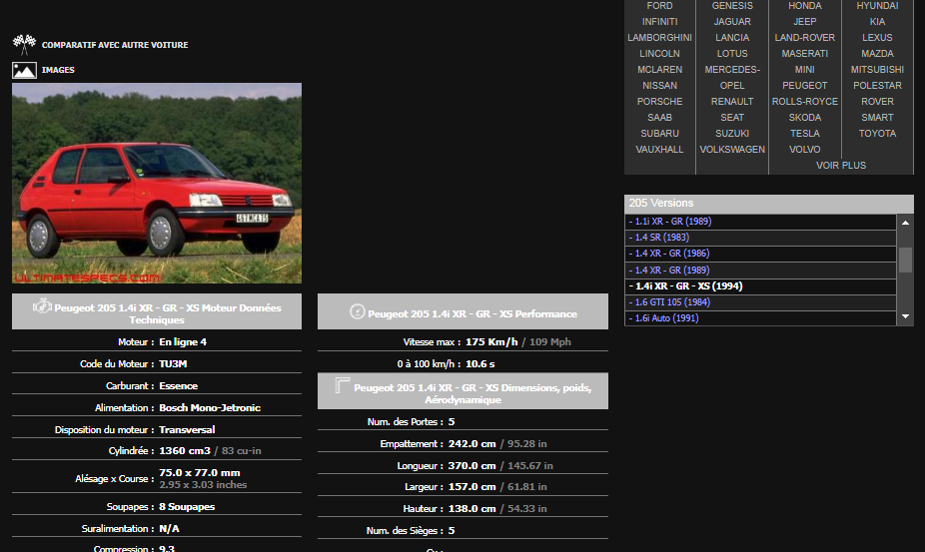Open the MERCEDES- brand page
Viewport: 925px width, 552px height.
tap(732, 70)
